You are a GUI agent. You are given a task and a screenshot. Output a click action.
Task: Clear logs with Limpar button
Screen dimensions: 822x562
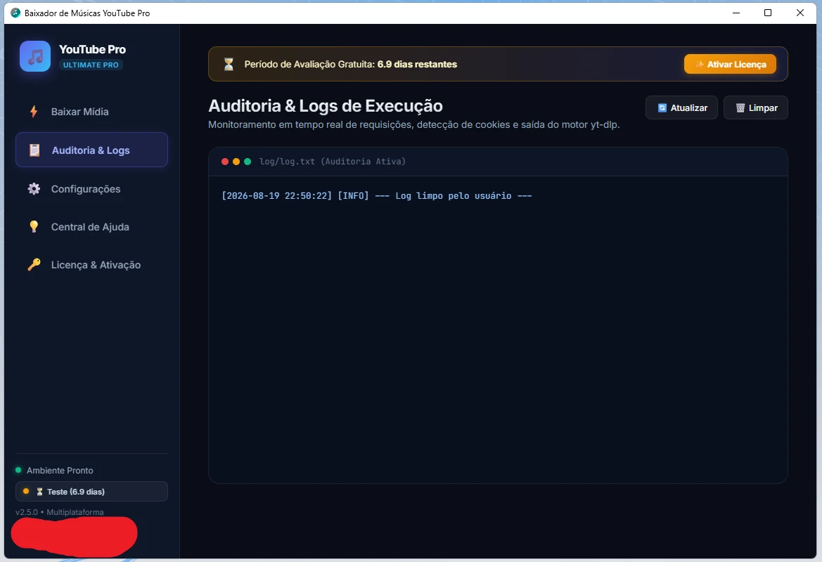click(x=755, y=107)
